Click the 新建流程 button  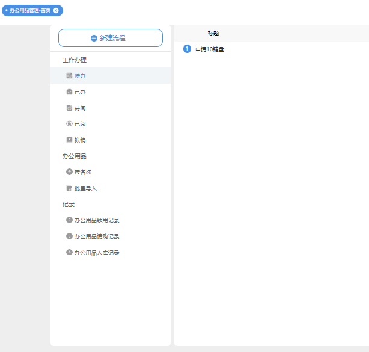pyautogui.click(x=111, y=38)
